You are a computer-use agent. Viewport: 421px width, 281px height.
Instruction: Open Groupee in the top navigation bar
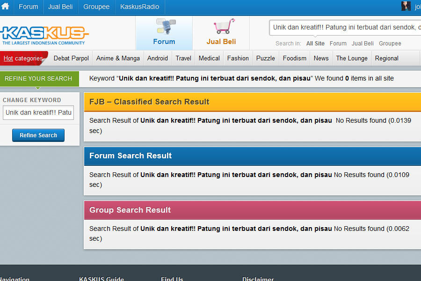click(x=96, y=7)
